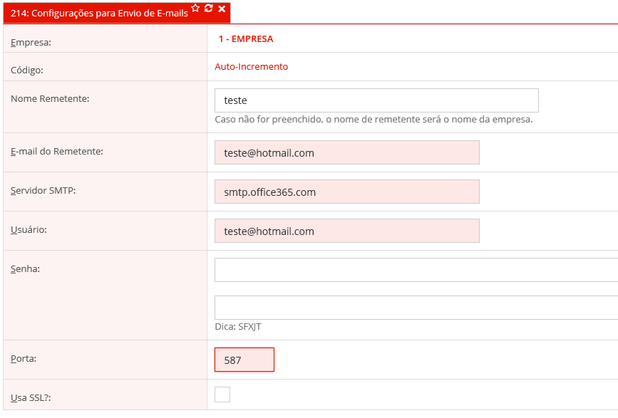618x418 pixels.
Task: Click the 'Usuário:' label
Action: pos(29,230)
